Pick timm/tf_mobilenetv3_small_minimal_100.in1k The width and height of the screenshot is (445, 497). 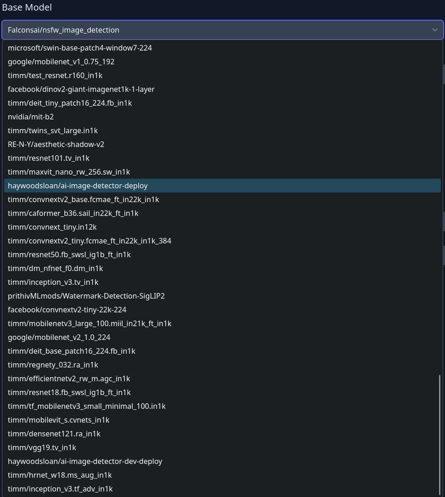222,407
